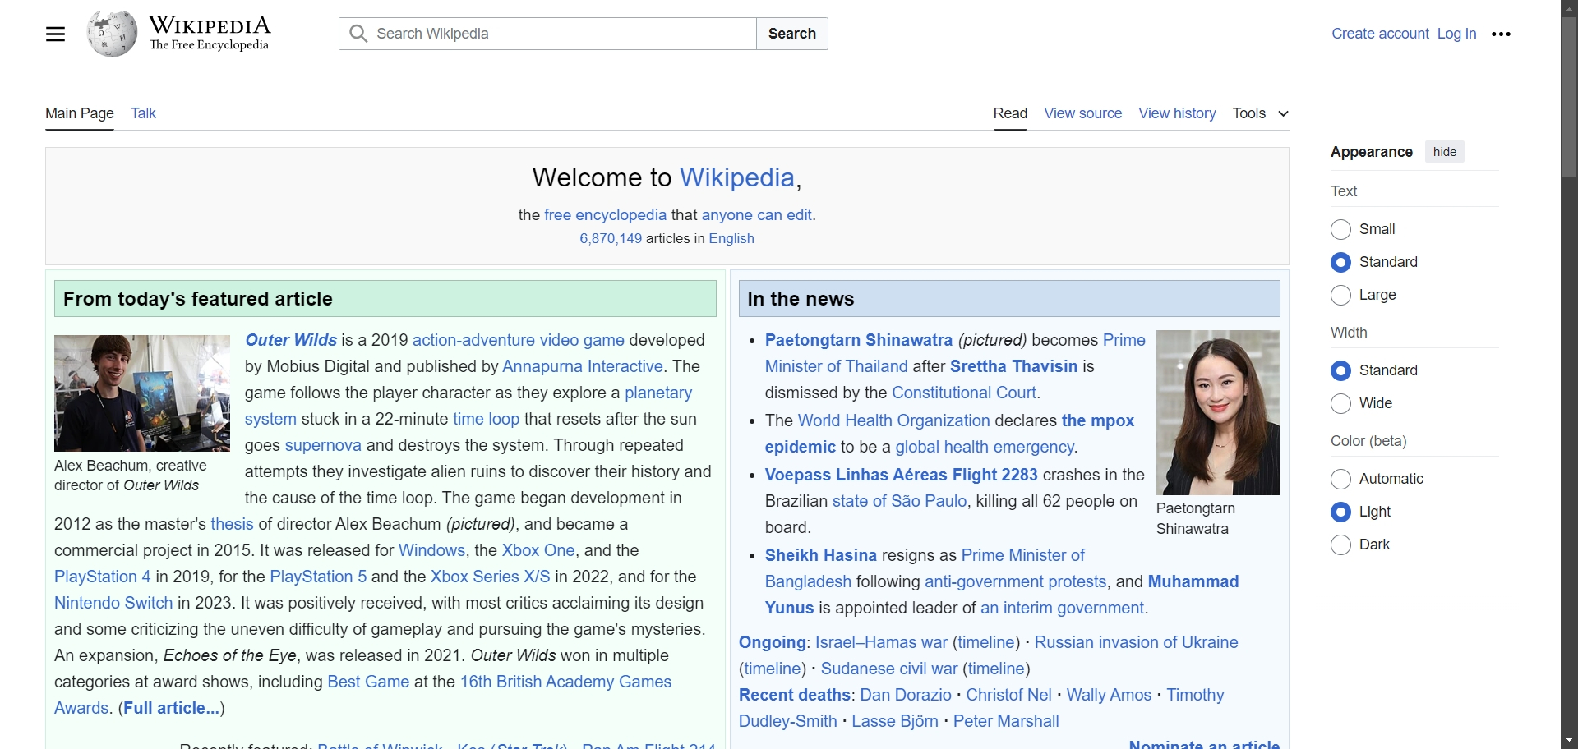This screenshot has width=1578, height=749.
Task: Open the Outer Wilds article link
Action: pyautogui.click(x=291, y=340)
